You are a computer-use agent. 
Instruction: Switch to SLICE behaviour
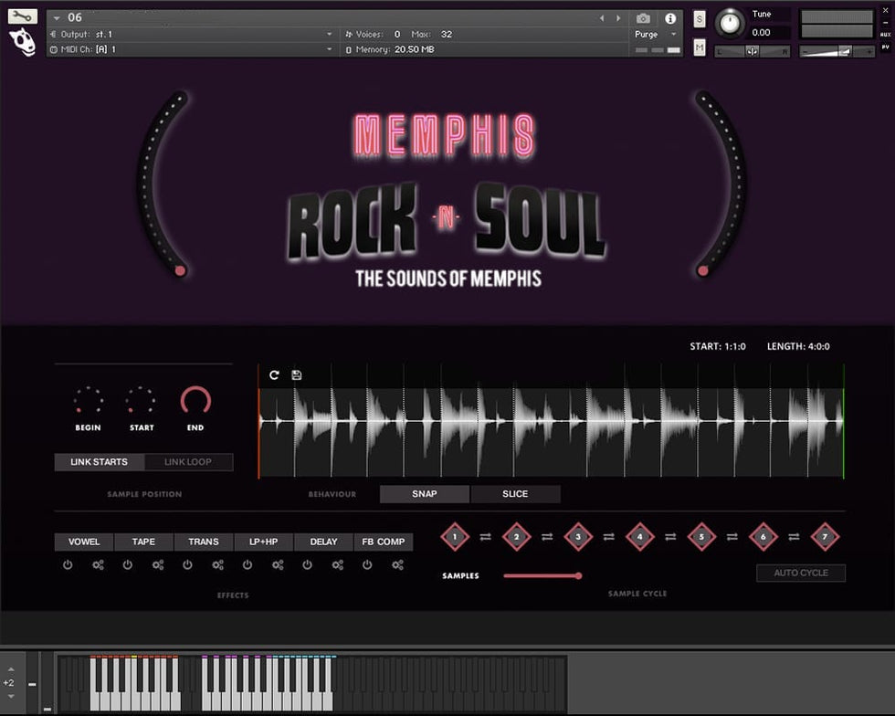(515, 494)
